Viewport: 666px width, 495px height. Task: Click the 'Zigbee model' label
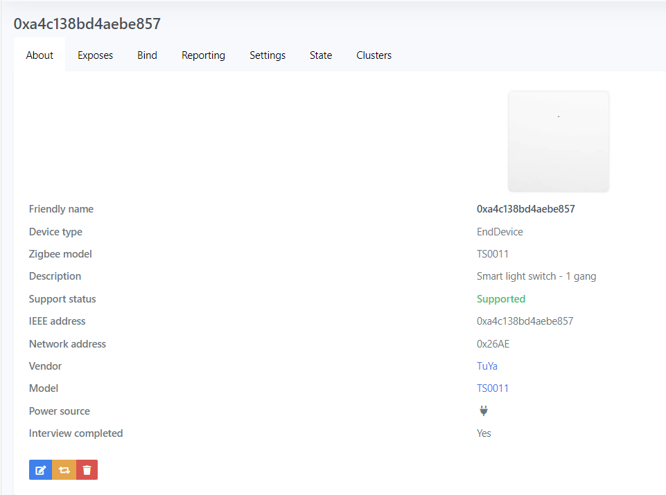pyautogui.click(x=60, y=253)
